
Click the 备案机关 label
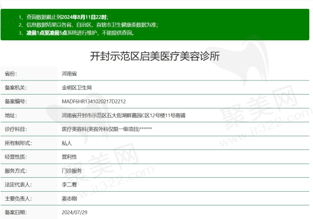click(16, 88)
